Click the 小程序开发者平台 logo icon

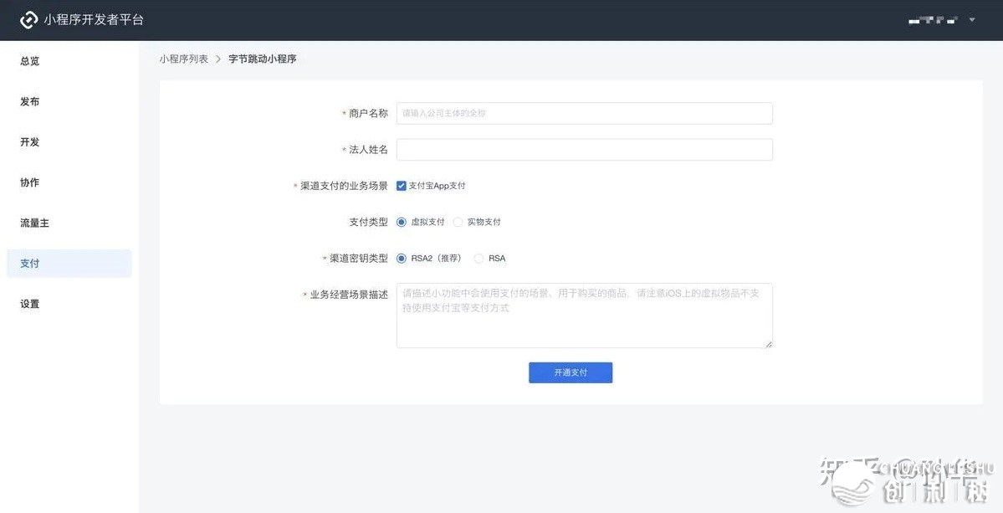[x=28, y=20]
